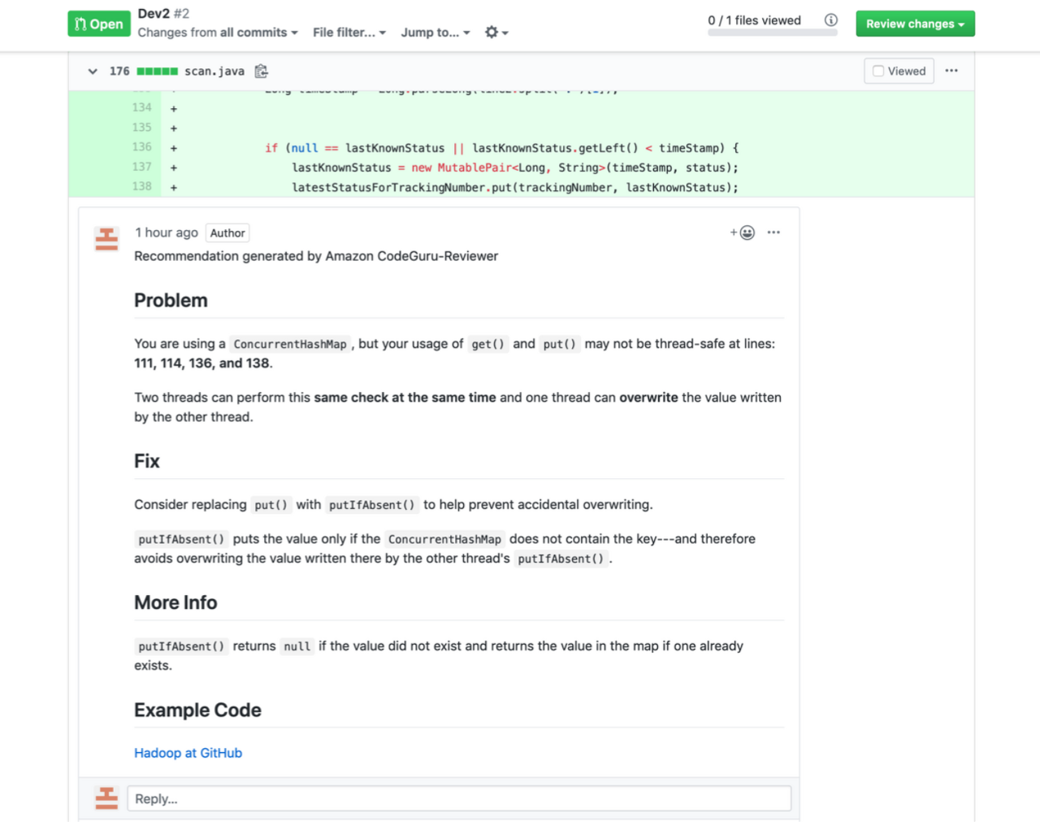1040x822 pixels.
Task: Click the Problem heading in the comment
Action: click(x=171, y=301)
